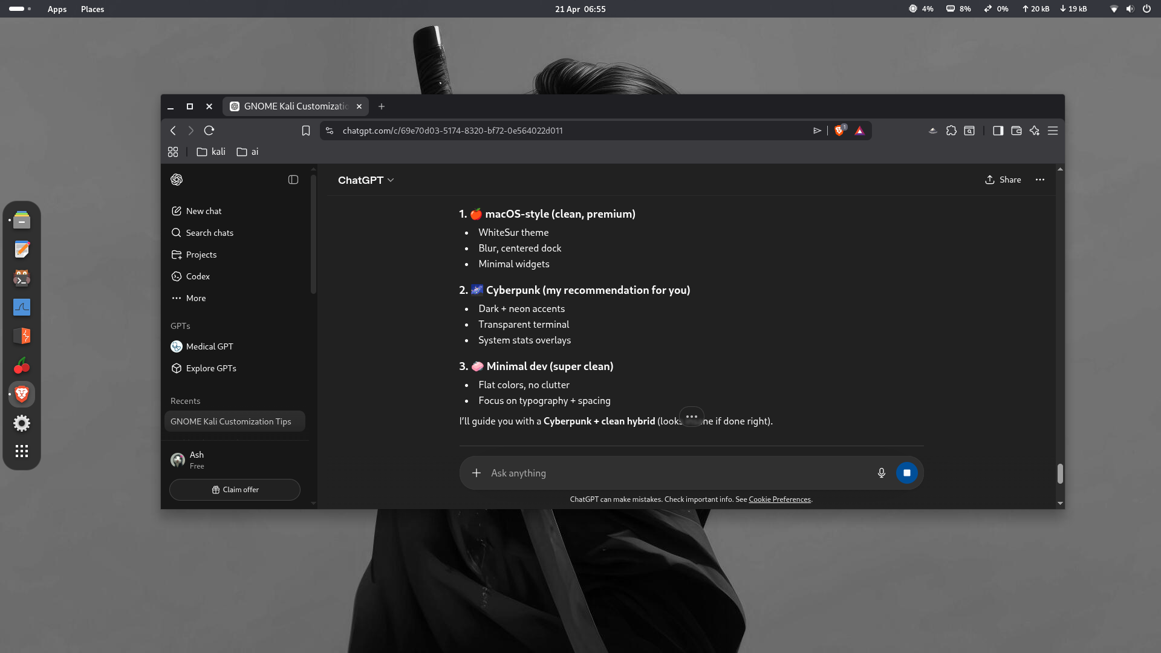Screen dimensions: 1161x653
Task: Open the terminal from dock
Action: (22, 278)
